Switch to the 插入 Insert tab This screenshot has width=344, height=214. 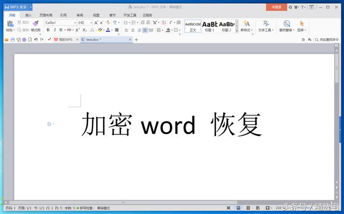coord(28,15)
